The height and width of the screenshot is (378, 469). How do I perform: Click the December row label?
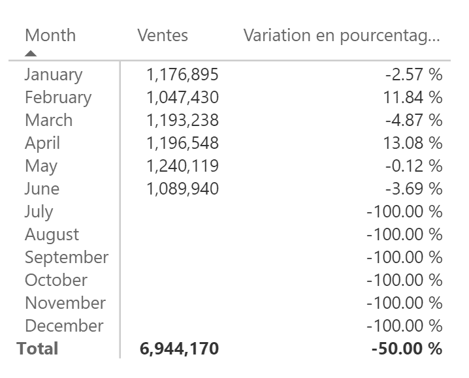[x=64, y=326]
